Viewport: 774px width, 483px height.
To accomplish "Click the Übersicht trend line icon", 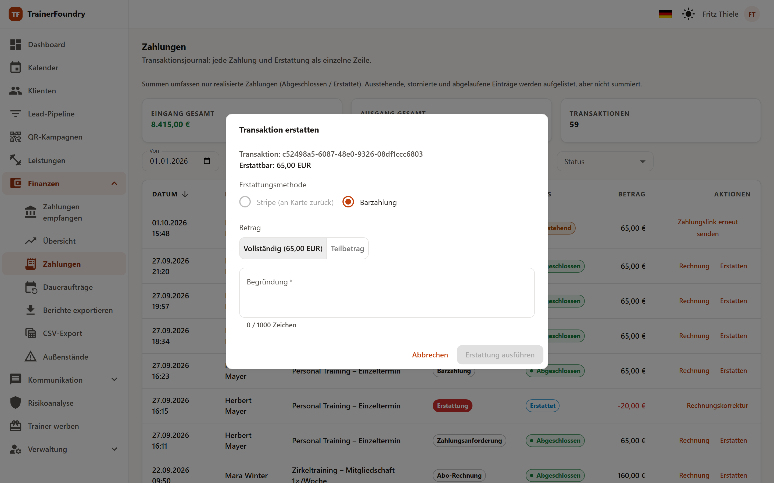I will click(x=30, y=241).
